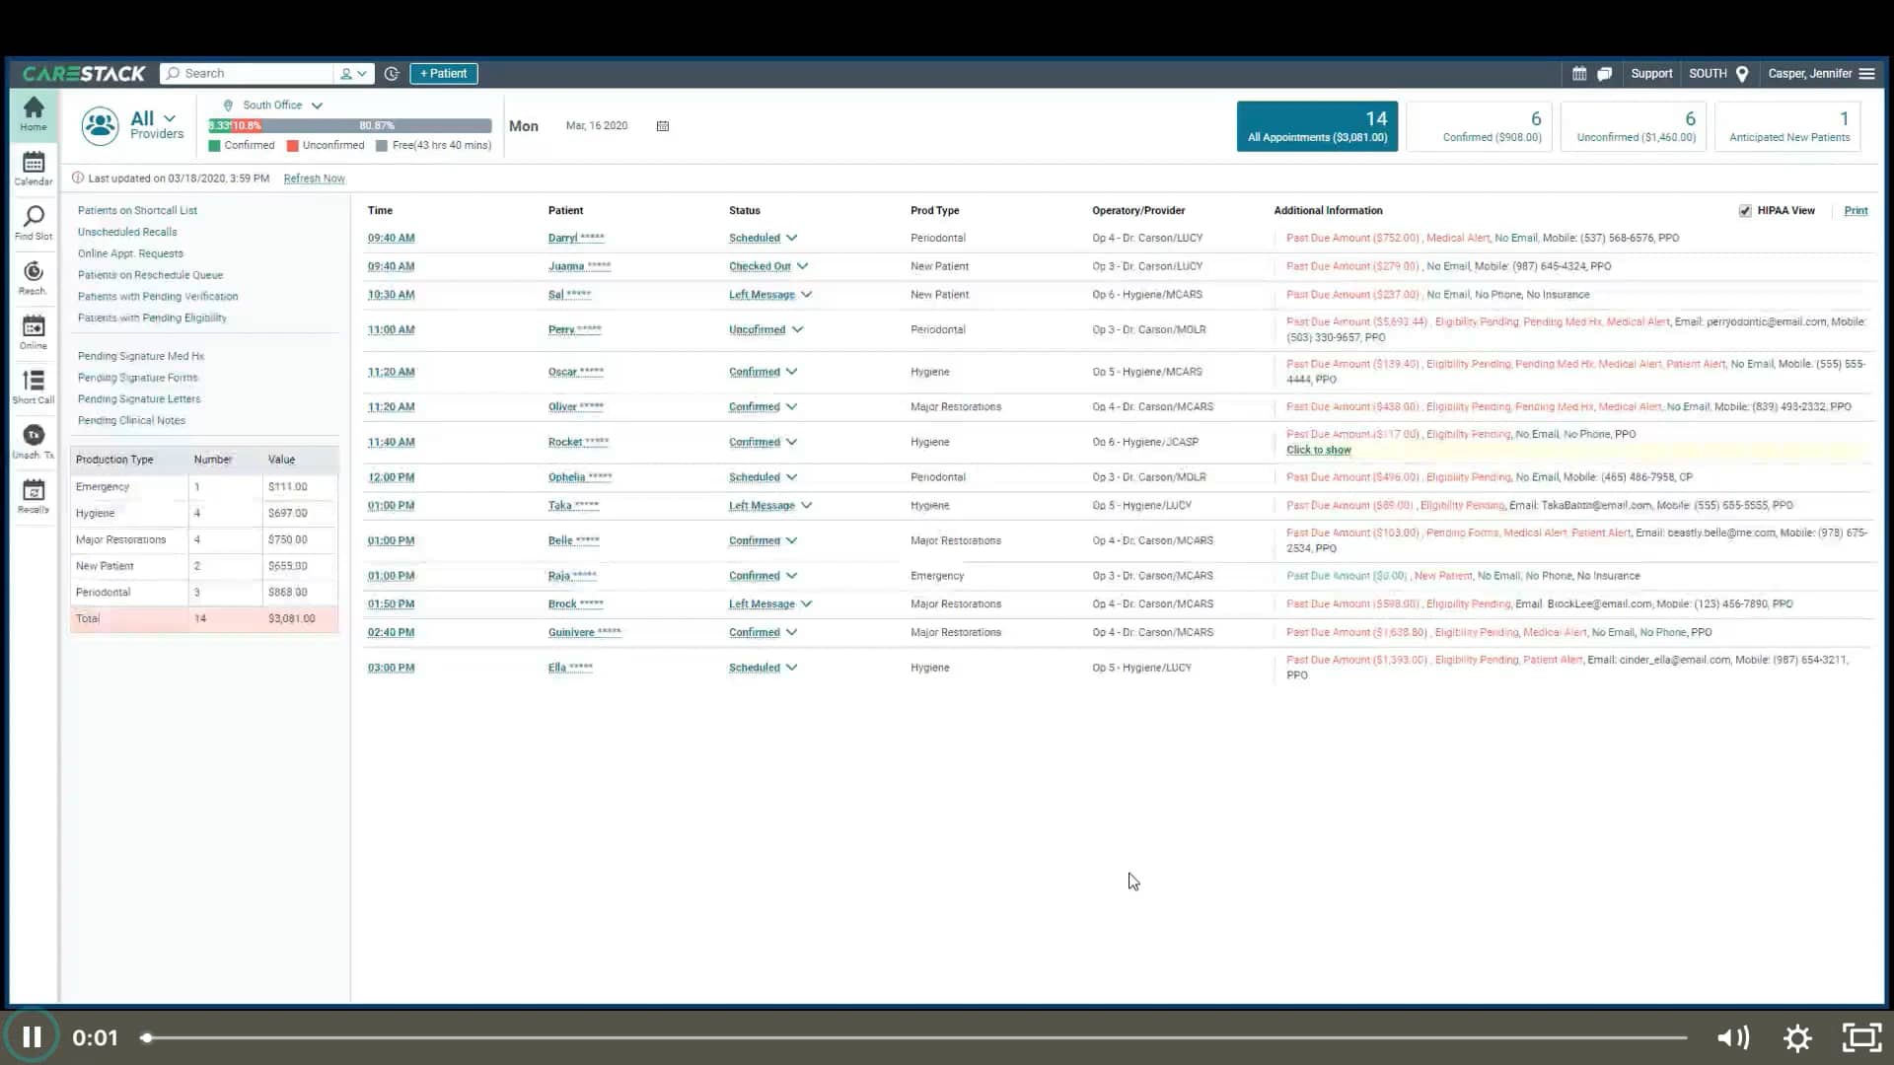The width and height of the screenshot is (1894, 1065).
Task: Open the South Office location dropdown
Action: (318, 105)
